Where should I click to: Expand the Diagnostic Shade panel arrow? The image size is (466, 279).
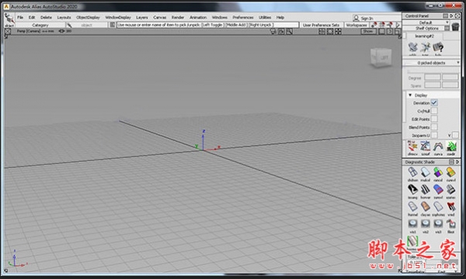457,162
